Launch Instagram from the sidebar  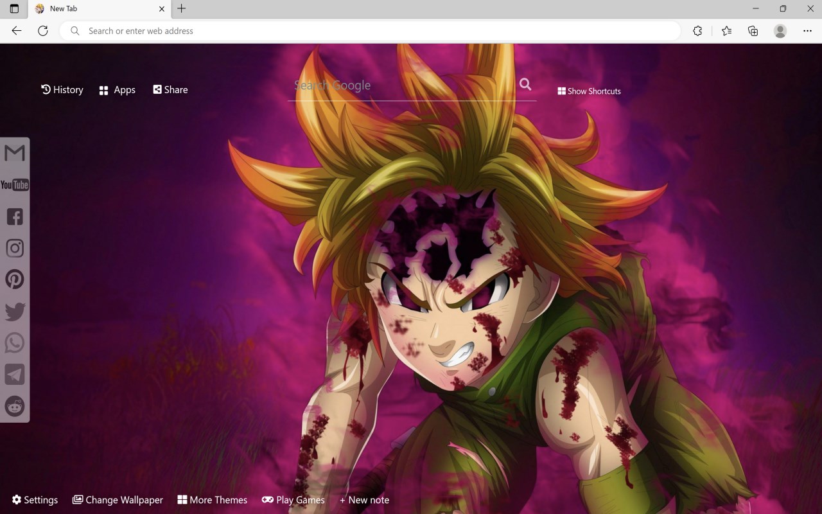tap(15, 248)
